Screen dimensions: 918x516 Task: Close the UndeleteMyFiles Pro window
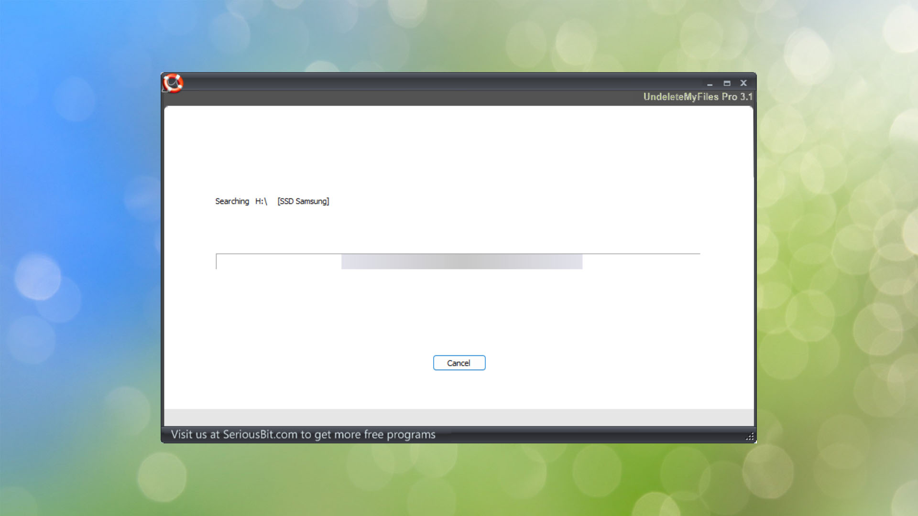click(x=743, y=83)
